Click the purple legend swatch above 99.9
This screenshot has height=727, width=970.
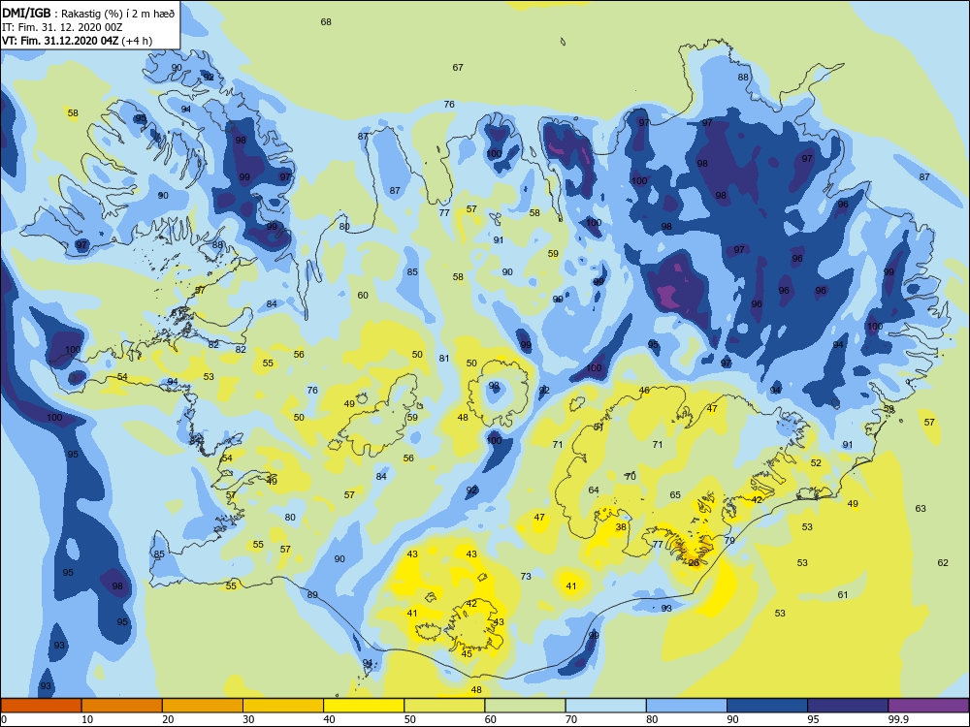coord(929,706)
